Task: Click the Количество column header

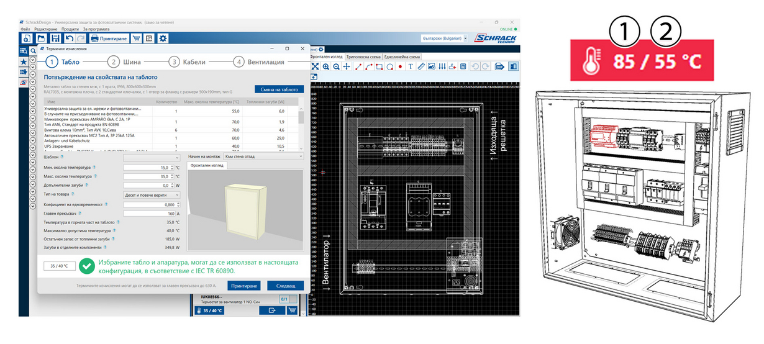Action: [166, 102]
